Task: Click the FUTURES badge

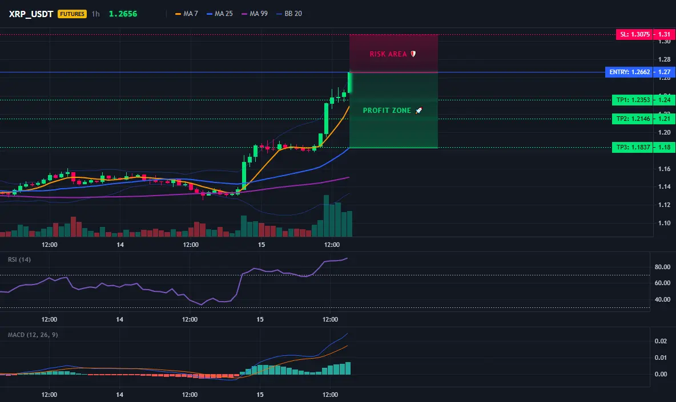Action: [72, 14]
